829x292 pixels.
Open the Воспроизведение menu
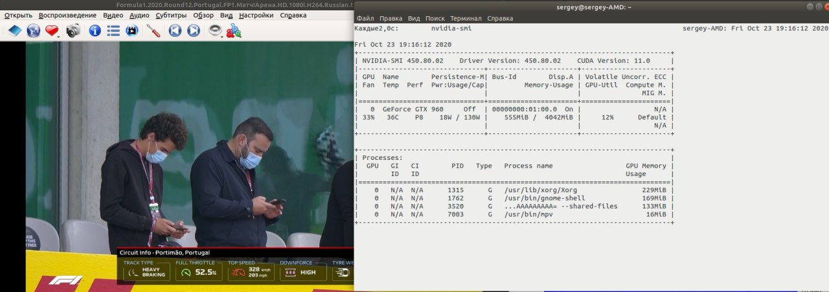[68, 15]
